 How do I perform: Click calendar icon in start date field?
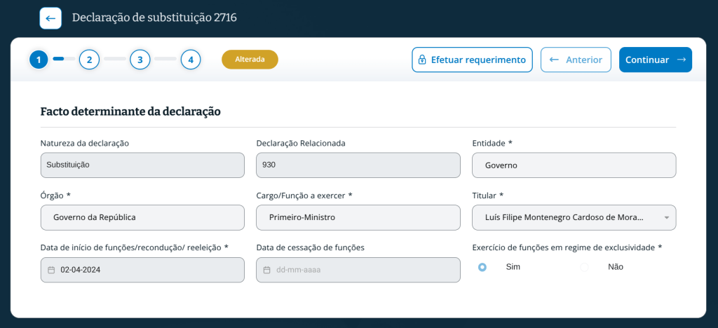[x=51, y=270]
